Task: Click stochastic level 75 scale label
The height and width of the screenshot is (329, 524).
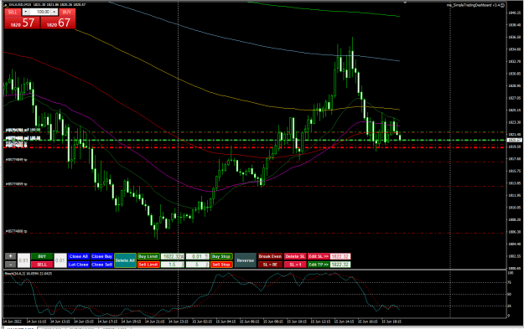Action: [510, 283]
